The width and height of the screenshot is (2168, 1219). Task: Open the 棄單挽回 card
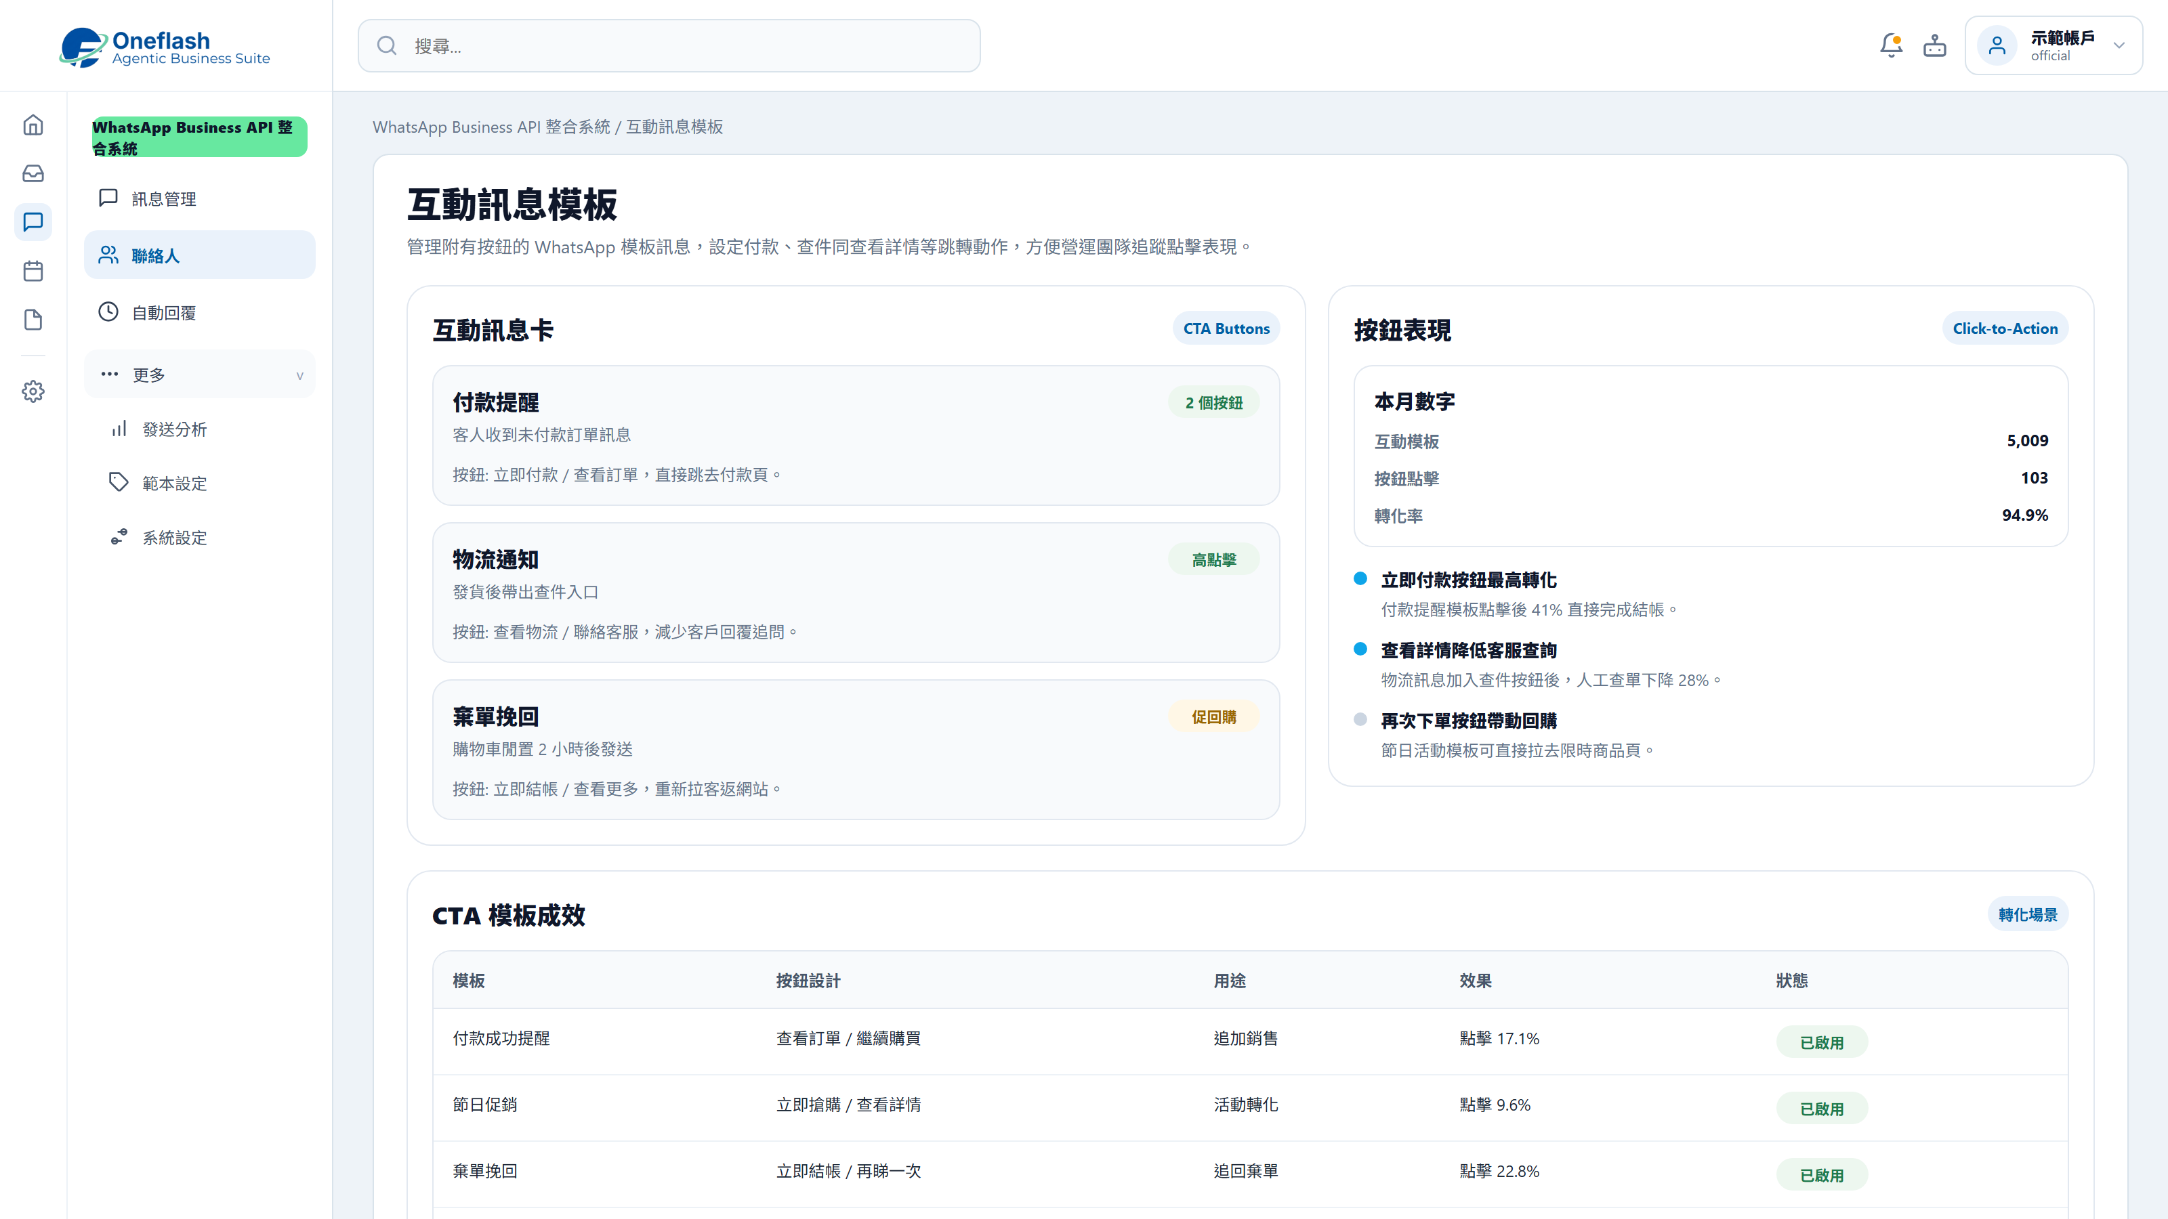pos(856,750)
